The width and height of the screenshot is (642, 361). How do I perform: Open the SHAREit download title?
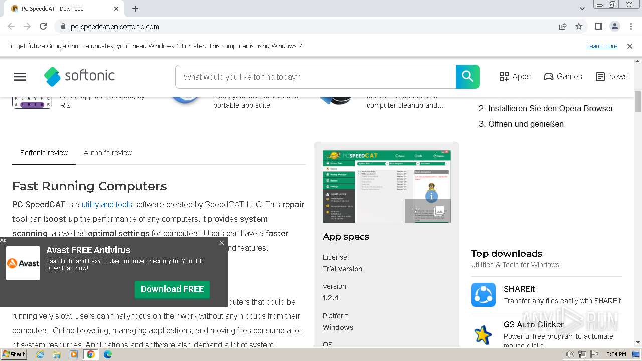point(519,289)
